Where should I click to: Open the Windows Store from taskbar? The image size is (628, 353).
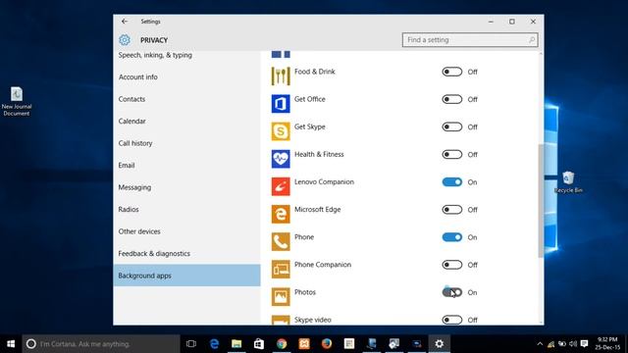coord(259,344)
